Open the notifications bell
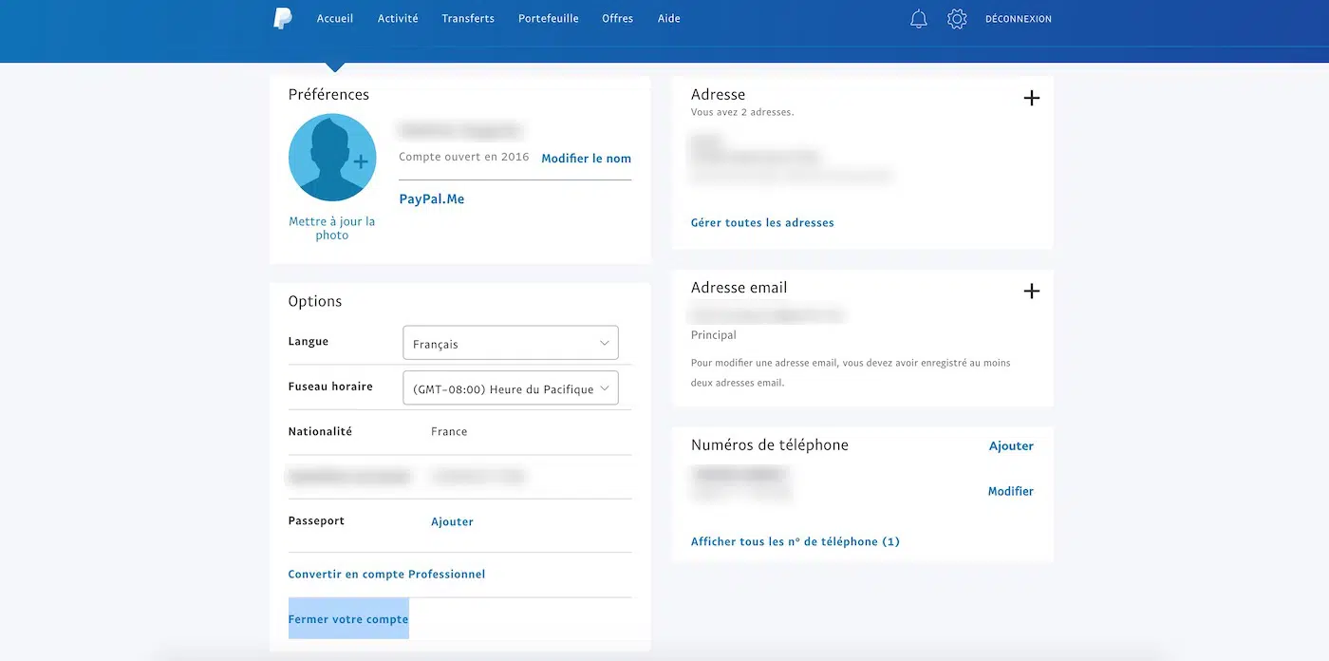Screen dimensions: 1329x661 (918, 19)
